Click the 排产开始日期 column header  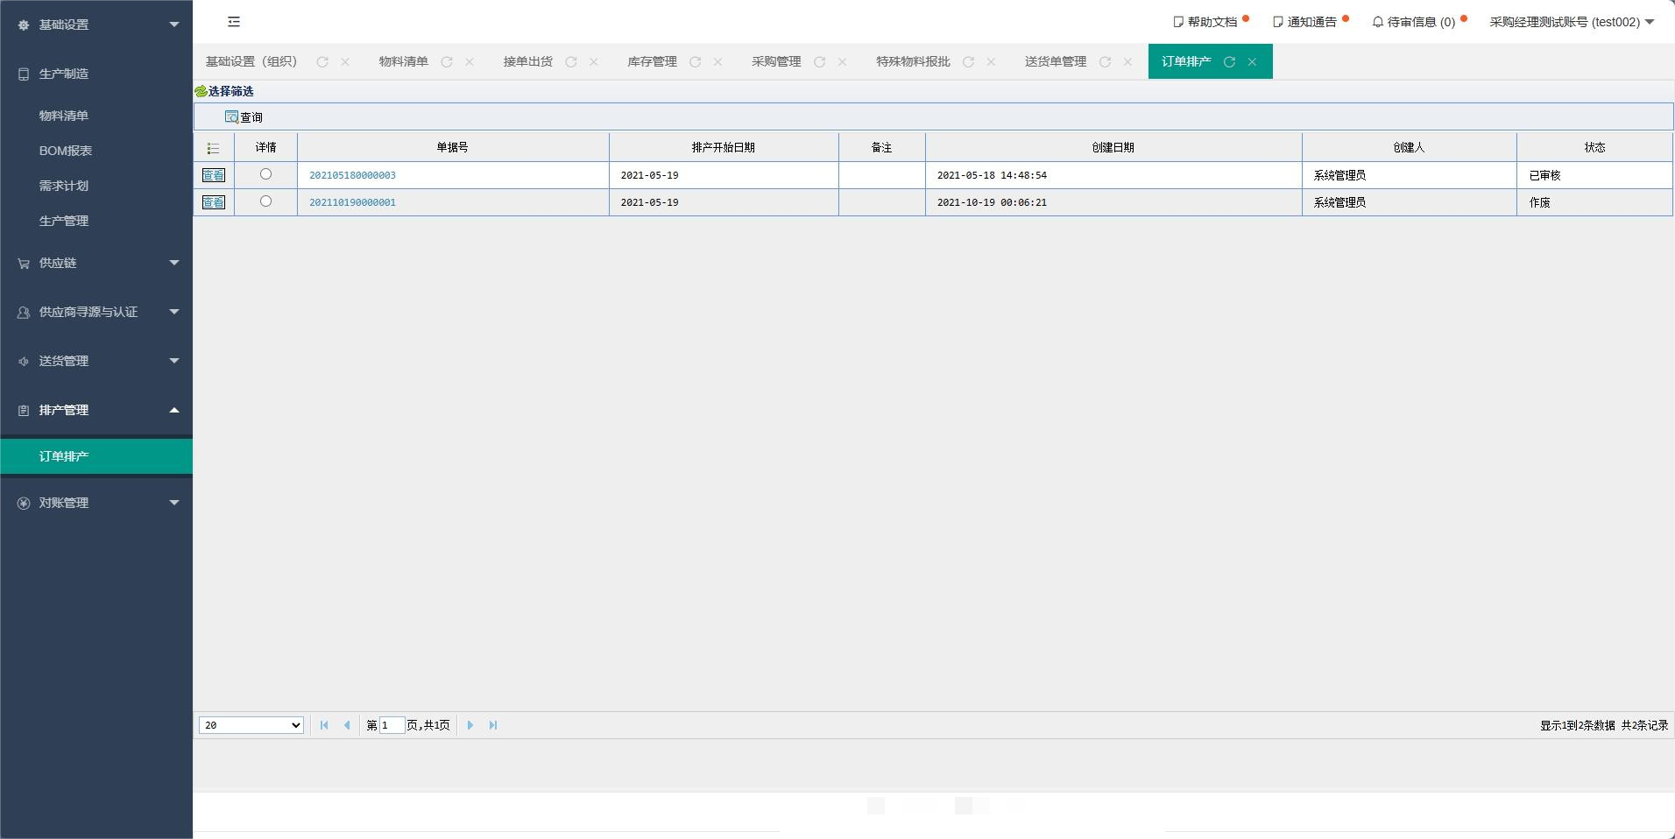[724, 147]
